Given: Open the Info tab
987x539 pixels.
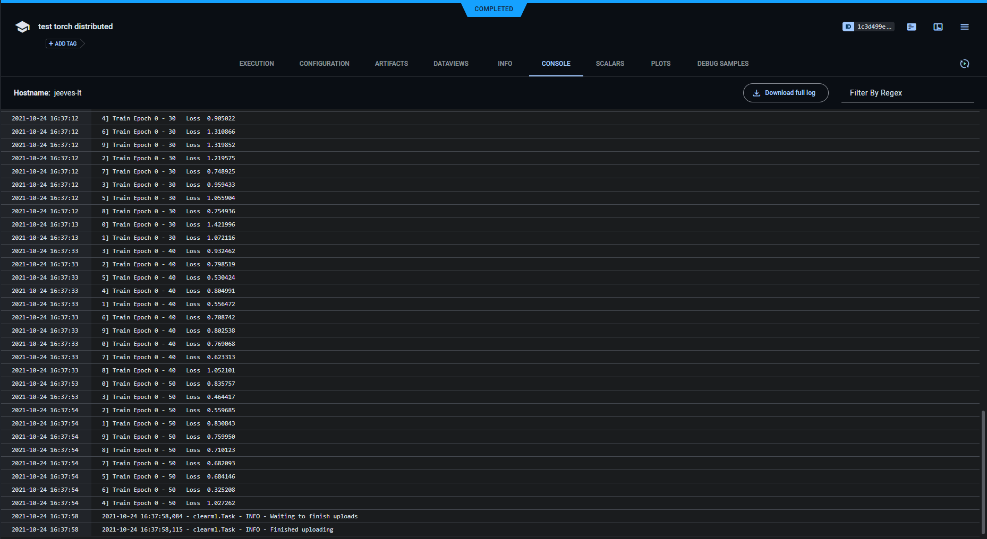Looking at the screenshot, I should (505, 64).
